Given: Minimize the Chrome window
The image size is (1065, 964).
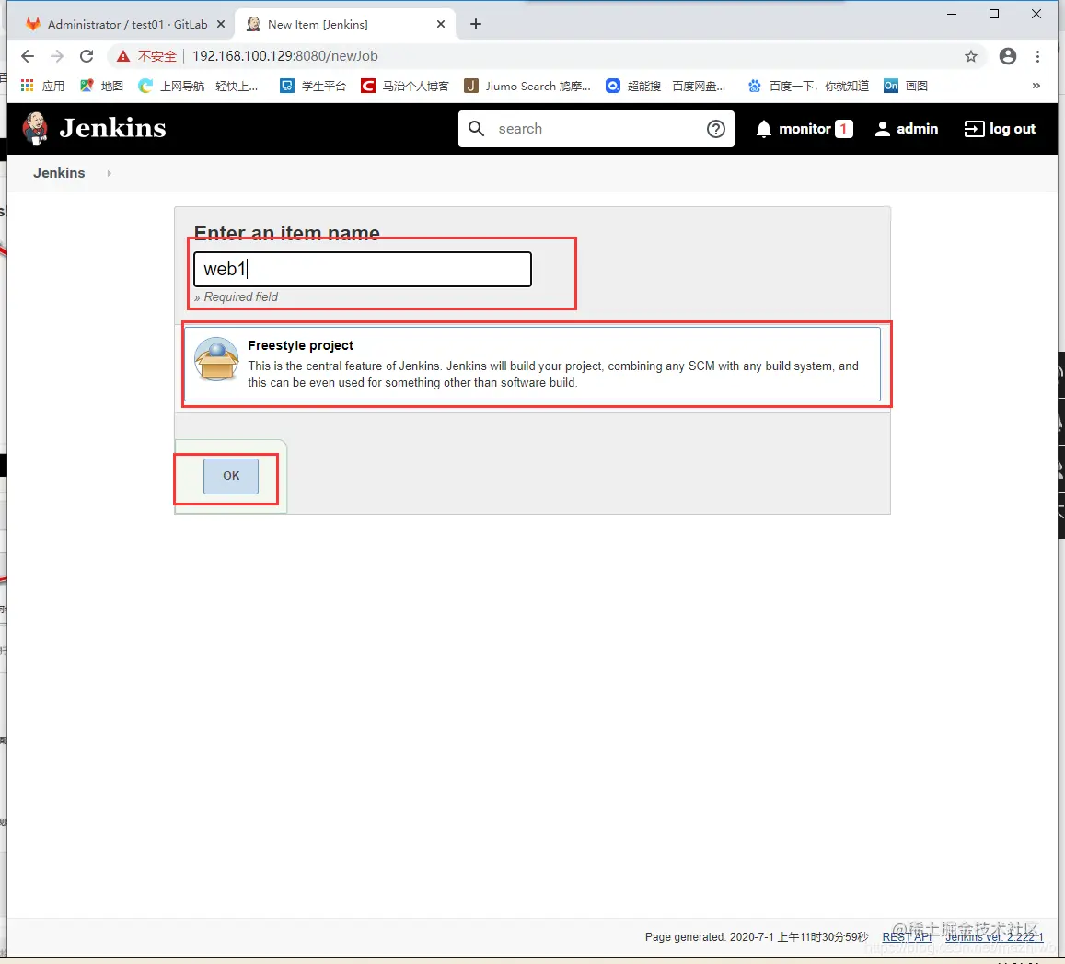Looking at the screenshot, I should pyautogui.click(x=952, y=14).
